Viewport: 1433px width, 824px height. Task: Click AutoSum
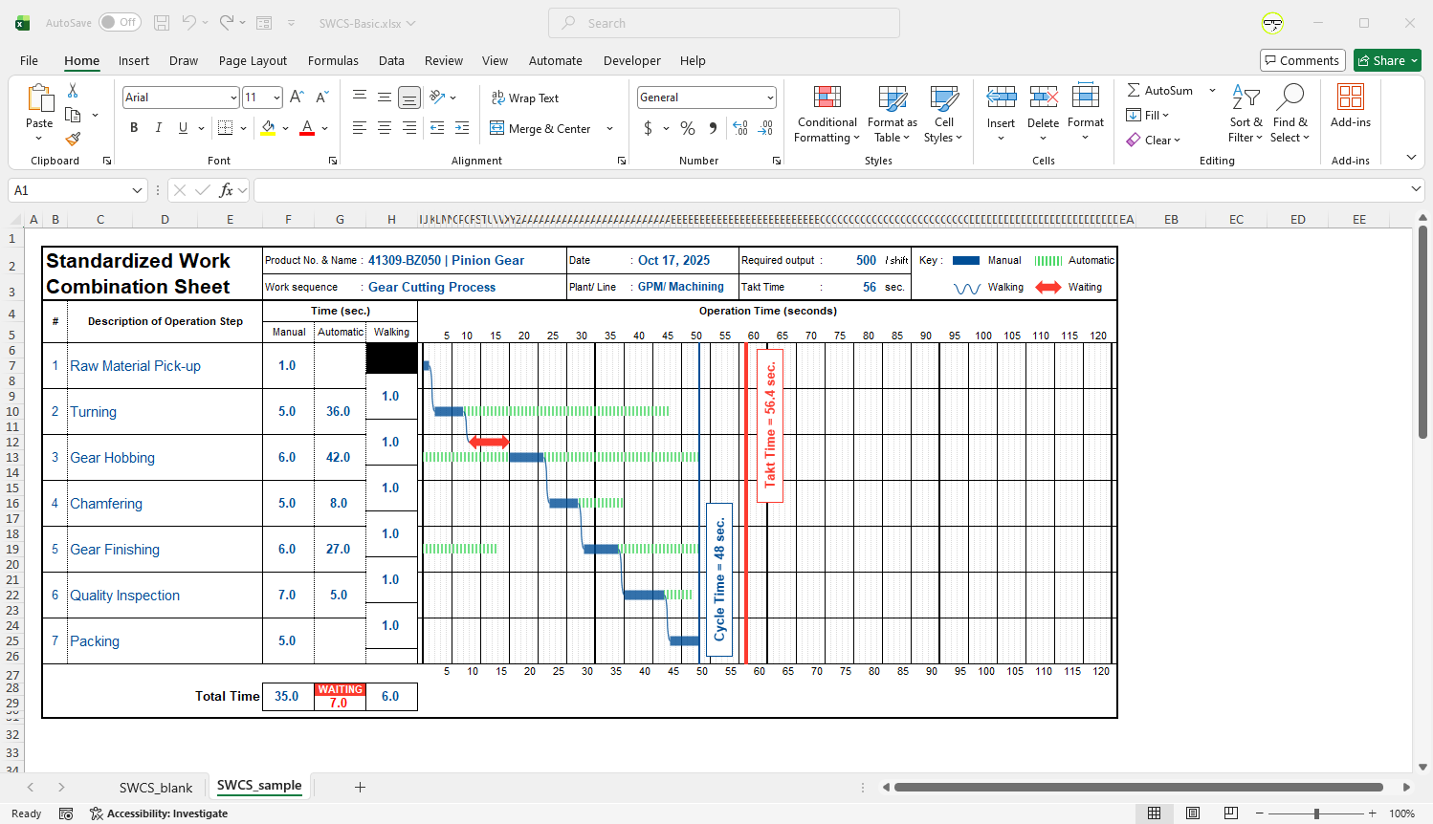pos(1159,90)
